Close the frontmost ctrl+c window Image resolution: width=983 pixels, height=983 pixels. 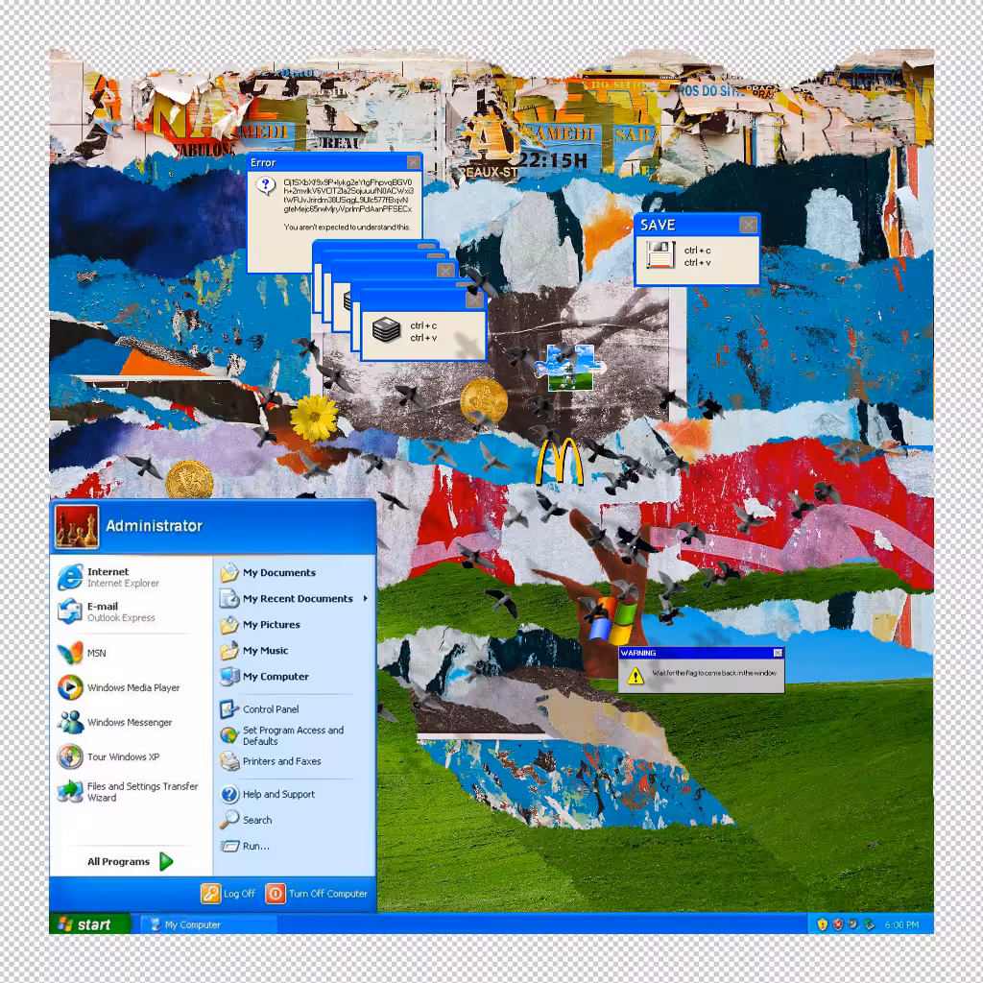coord(474,300)
